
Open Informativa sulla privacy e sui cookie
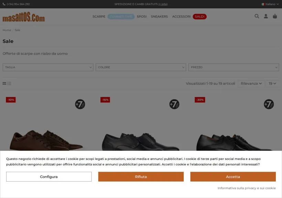(x=247, y=188)
